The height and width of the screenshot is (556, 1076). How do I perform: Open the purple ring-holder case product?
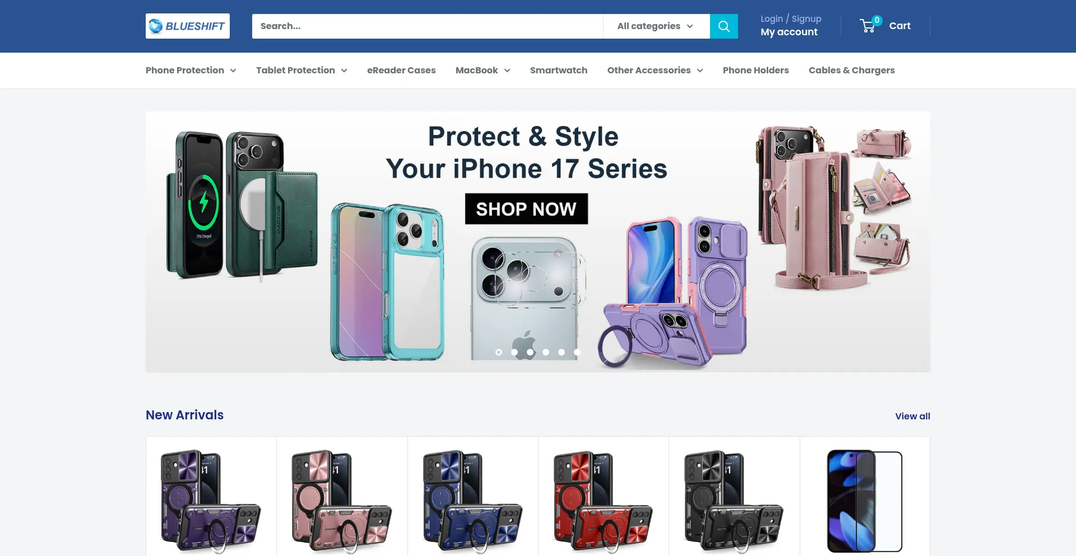[x=211, y=501]
